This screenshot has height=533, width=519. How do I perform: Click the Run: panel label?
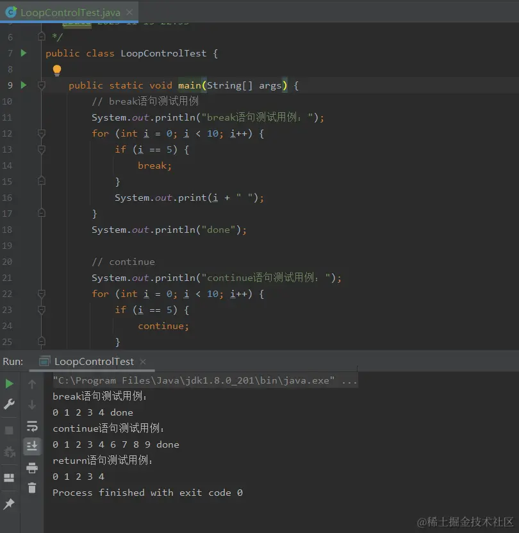[x=13, y=361]
